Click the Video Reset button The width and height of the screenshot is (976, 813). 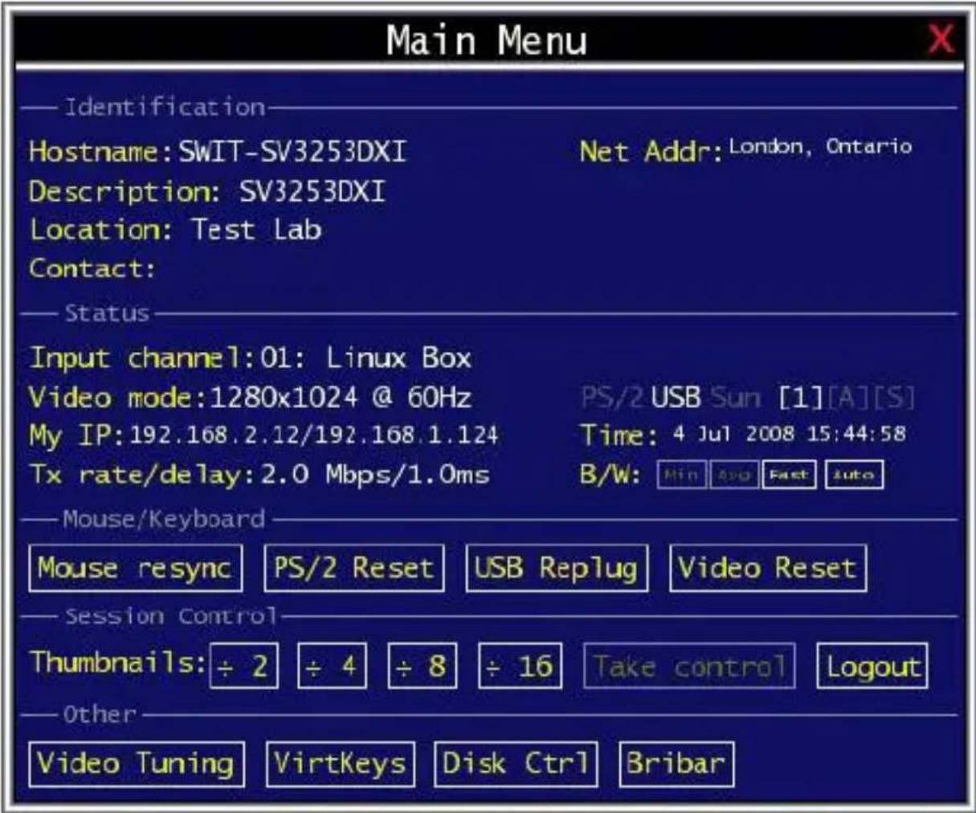click(768, 568)
